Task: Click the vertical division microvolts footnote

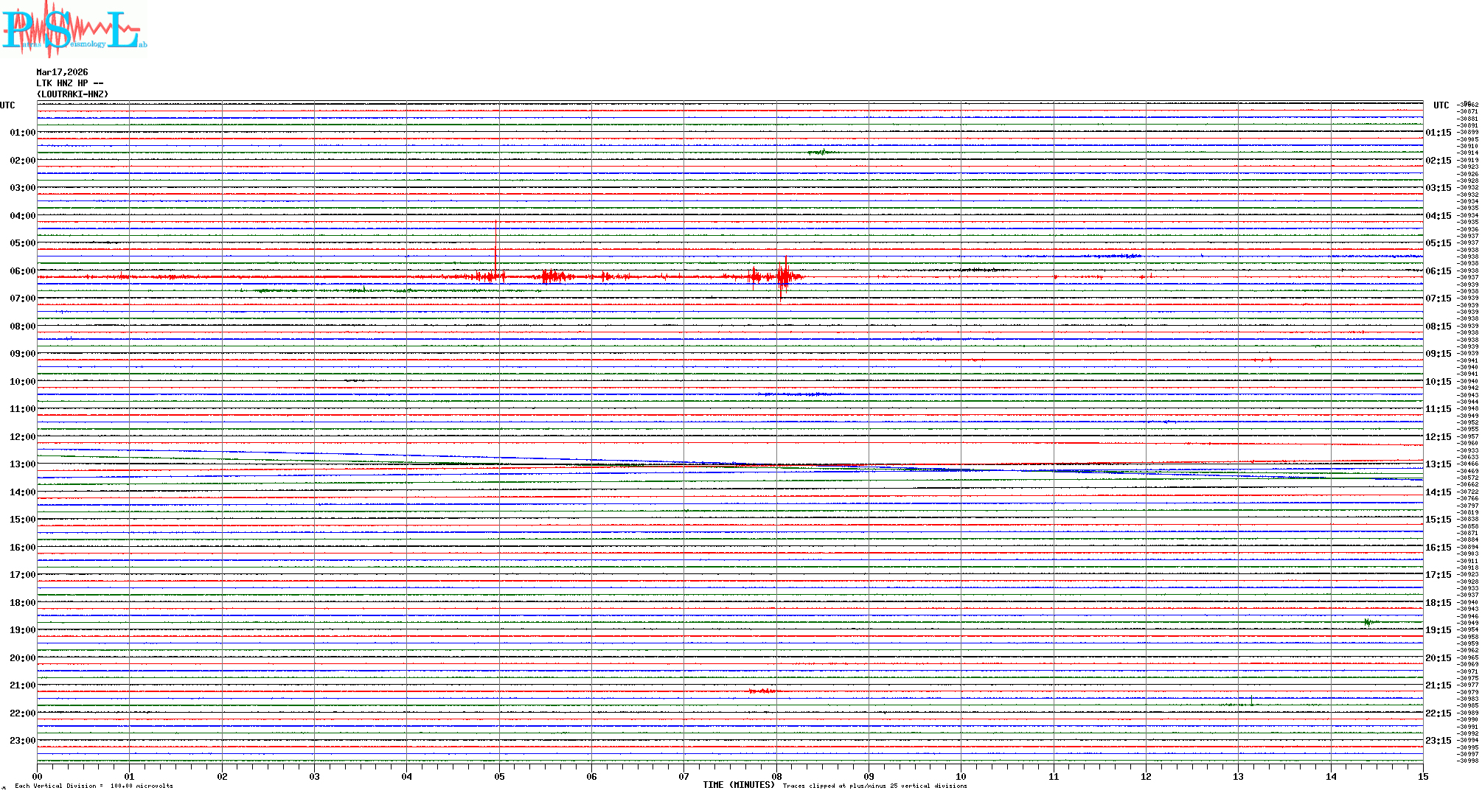Action: pyautogui.click(x=94, y=786)
